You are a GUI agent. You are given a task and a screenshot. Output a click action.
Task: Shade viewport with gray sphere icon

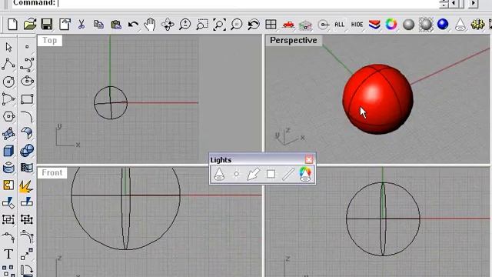point(408,24)
